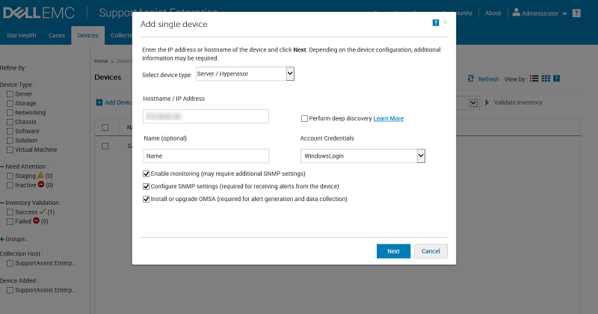This screenshot has height=314, width=598.
Task: Check the Software device type filter
Action: [10, 132]
